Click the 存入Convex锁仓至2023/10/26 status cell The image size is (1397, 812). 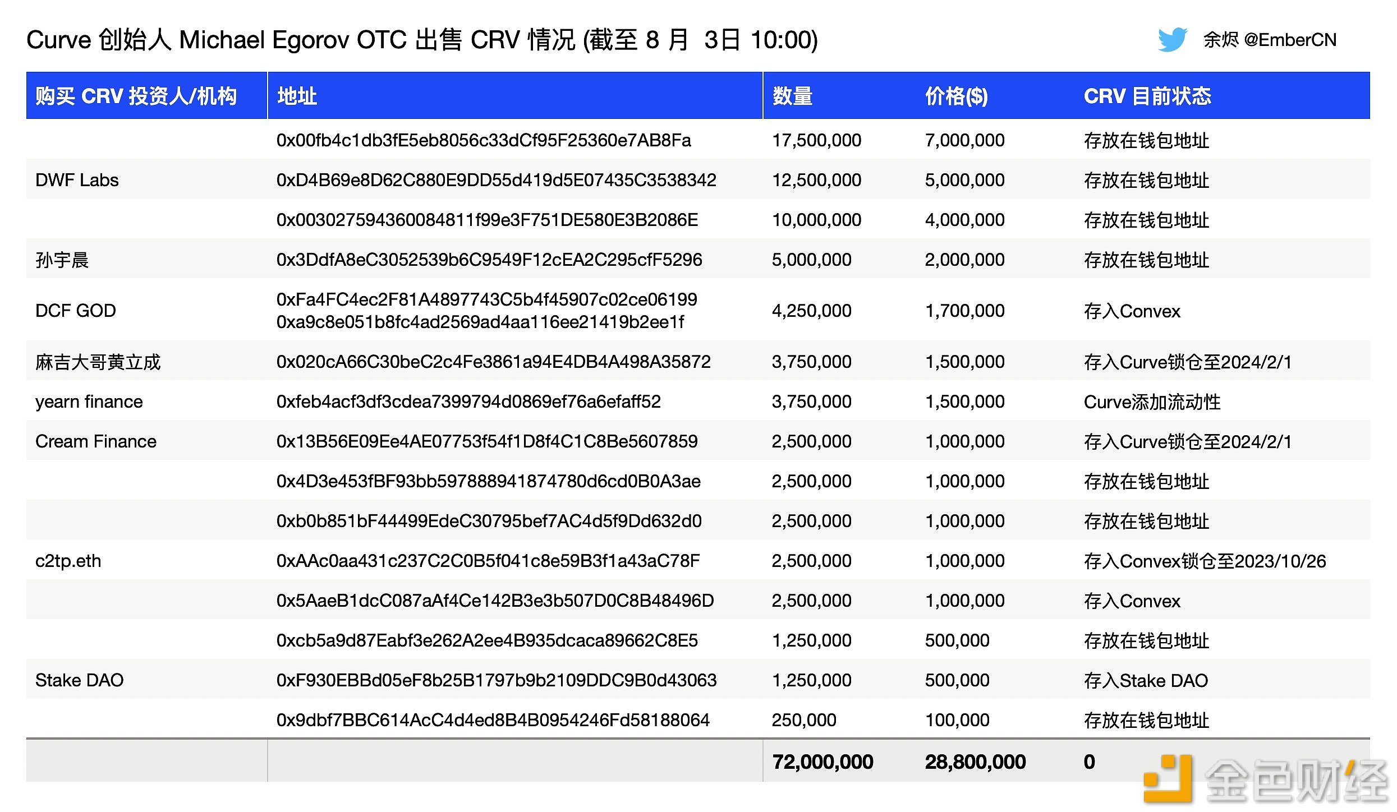pyautogui.click(x=1205, y=561)
